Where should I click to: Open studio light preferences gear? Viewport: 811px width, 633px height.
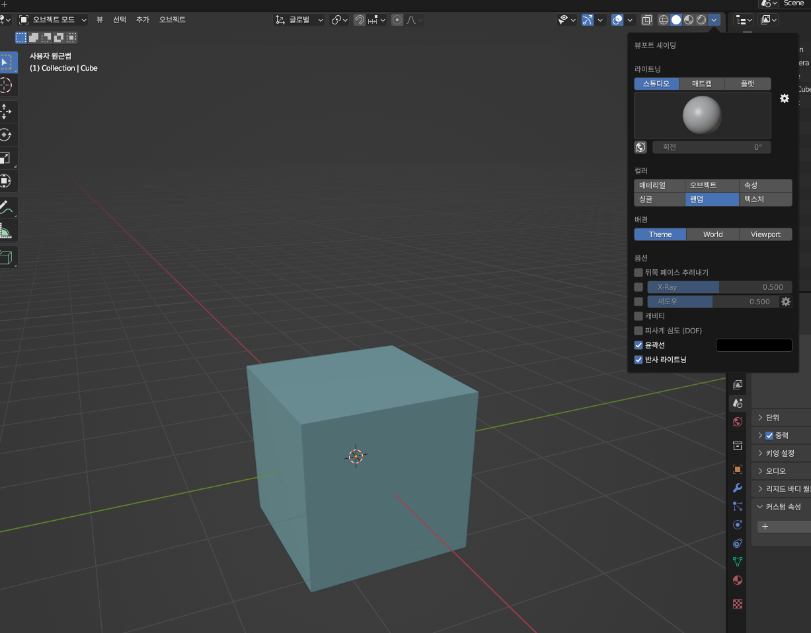click(x=785, y=98)
